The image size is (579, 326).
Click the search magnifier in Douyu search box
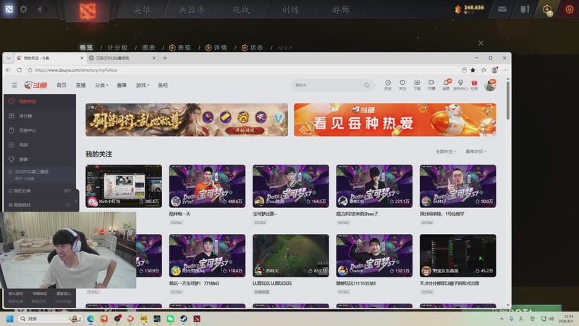(x=366, y=85)
